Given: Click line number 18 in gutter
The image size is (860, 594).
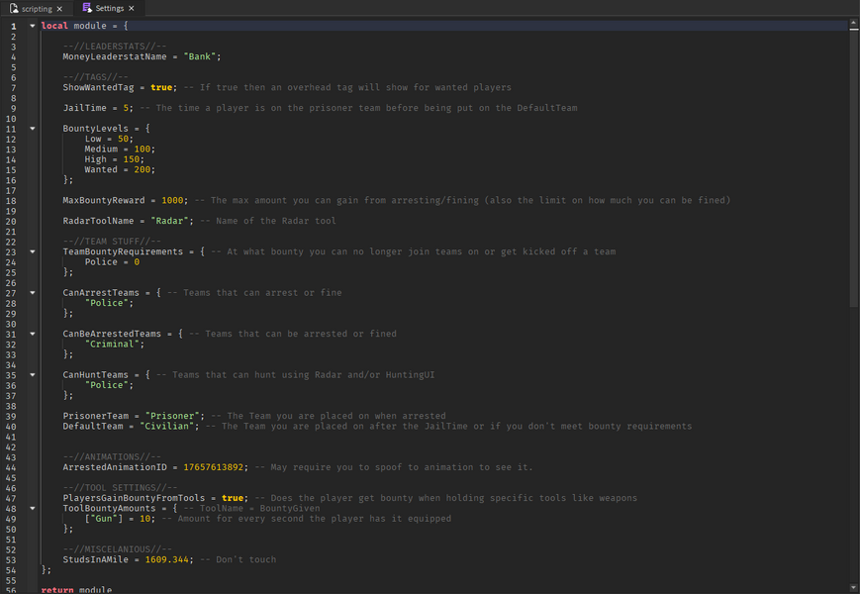Looking at the screenshot, I should (11, 201).
